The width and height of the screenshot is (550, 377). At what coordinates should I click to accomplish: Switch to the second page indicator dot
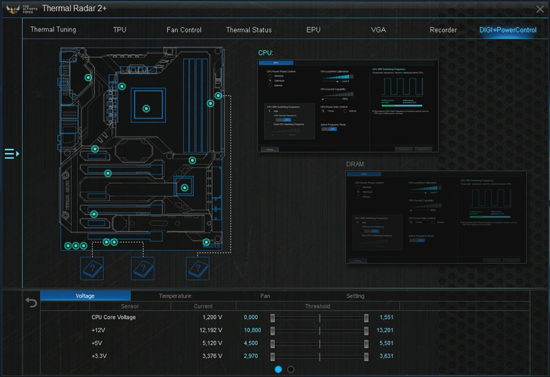pos(291,369)
